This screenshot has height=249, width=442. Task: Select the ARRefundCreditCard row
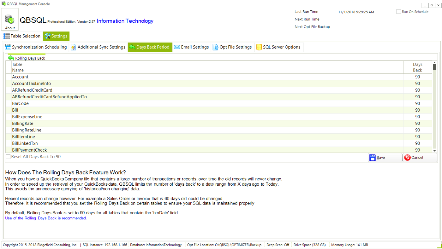(219, 90)
